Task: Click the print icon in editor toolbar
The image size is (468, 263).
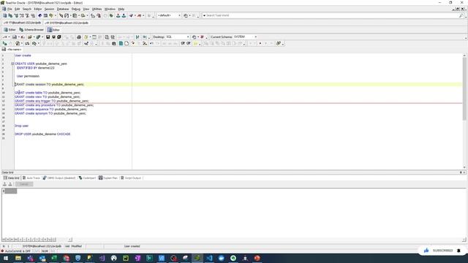Action: tap(79, 37)
